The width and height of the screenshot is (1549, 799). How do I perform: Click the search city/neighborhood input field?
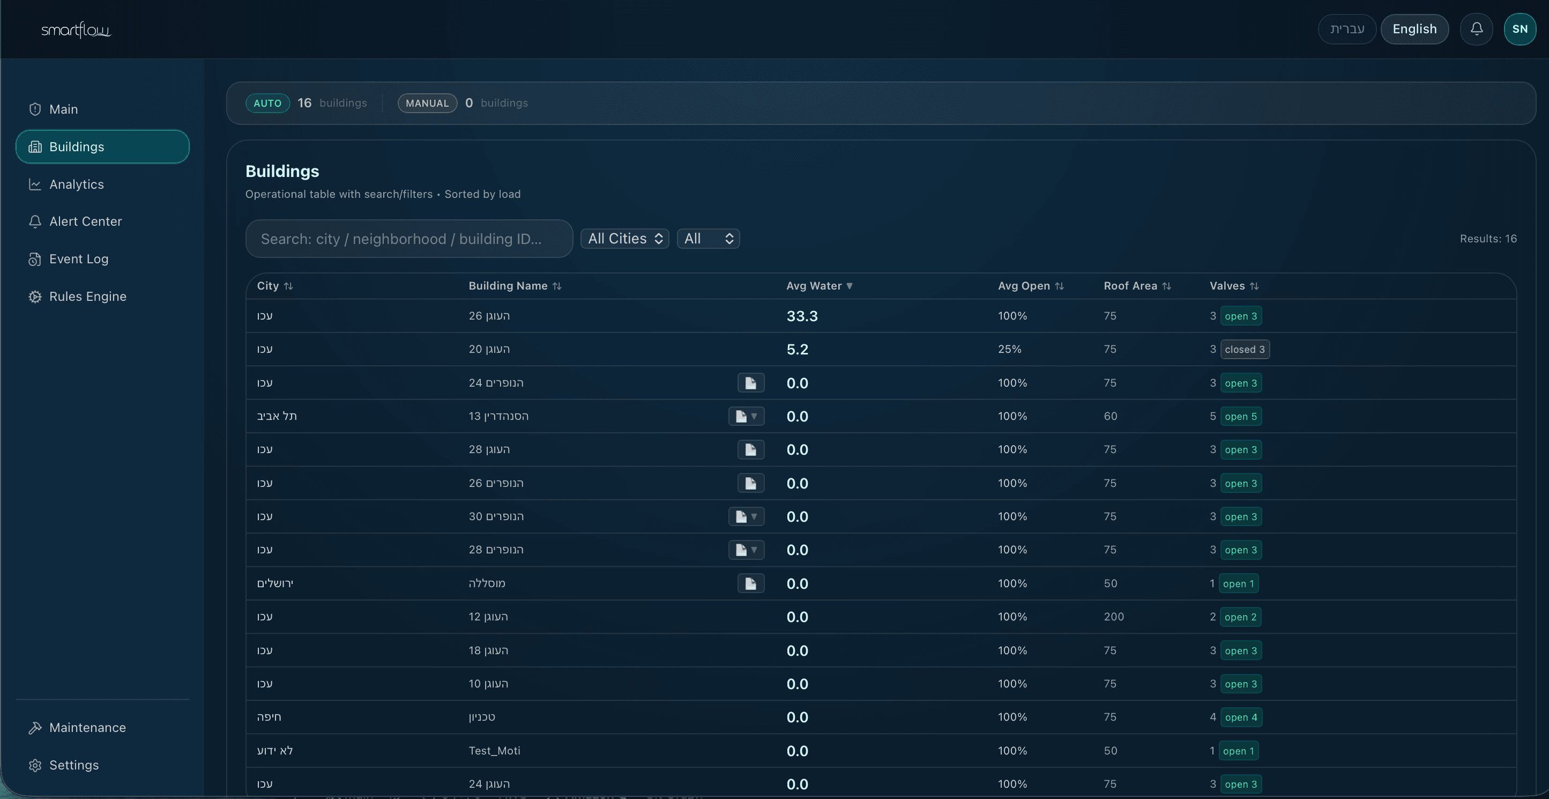[x=409, y=238]
